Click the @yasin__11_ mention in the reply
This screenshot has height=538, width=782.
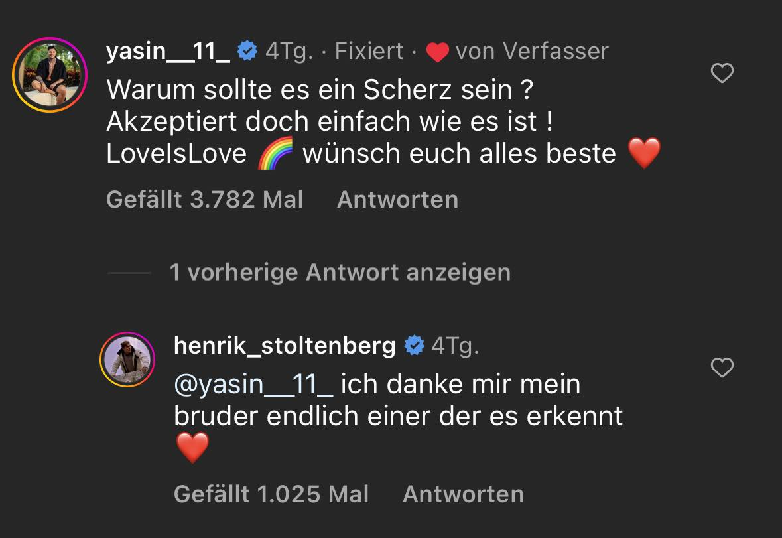(253, 384)
